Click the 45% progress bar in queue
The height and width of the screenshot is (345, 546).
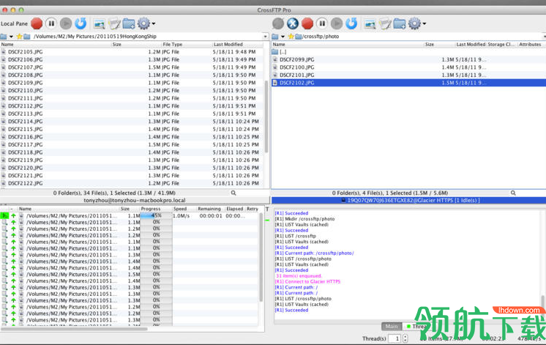[156, 215]
